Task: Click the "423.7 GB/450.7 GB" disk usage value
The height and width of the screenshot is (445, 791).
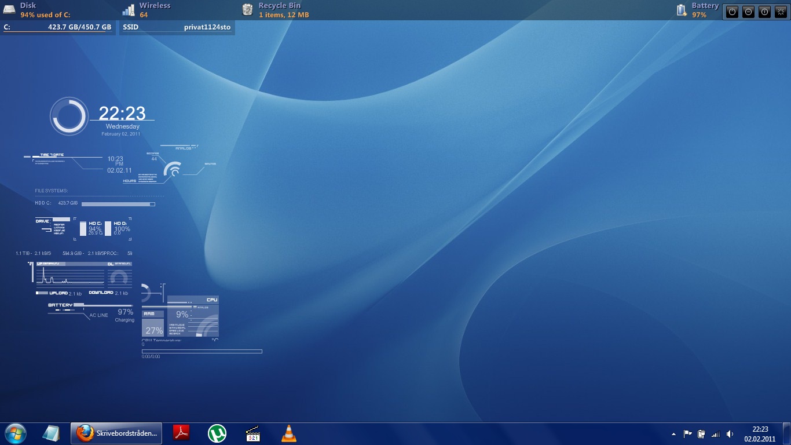Action: (x=80, y=27)
